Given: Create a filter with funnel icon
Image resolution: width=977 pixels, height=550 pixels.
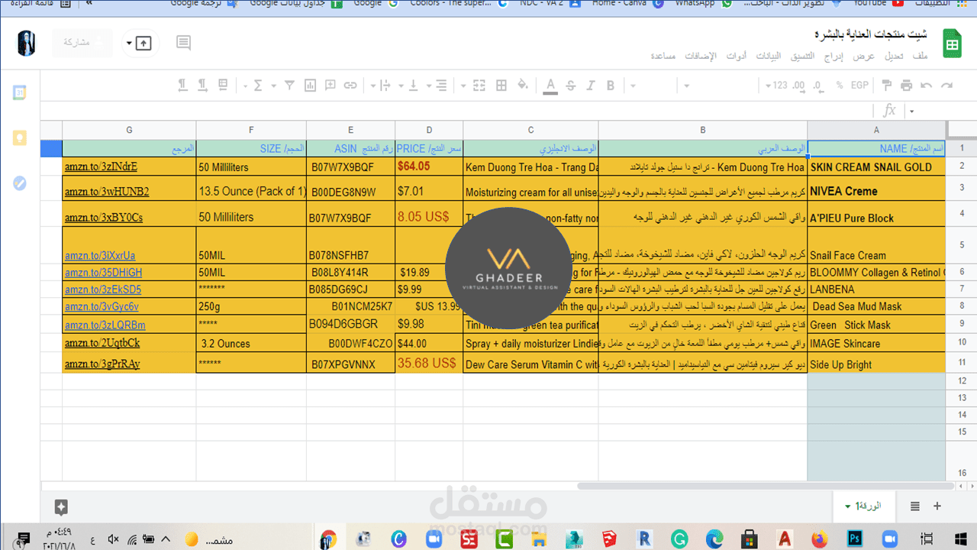Looking at the screenshot, I should tap(289, 86).
